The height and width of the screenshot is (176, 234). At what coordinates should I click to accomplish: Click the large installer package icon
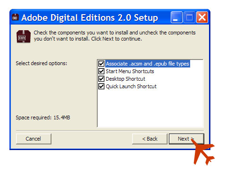coord(24,36)
